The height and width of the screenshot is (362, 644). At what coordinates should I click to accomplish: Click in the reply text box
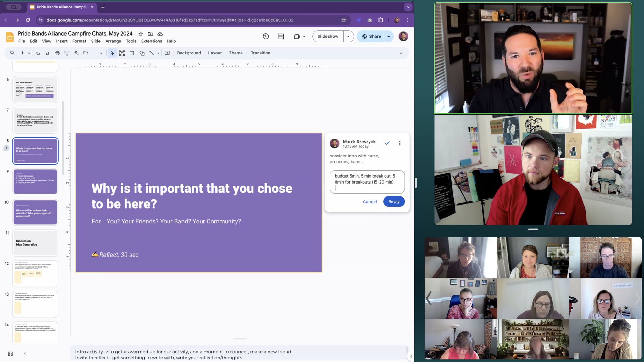coord(367,182)
